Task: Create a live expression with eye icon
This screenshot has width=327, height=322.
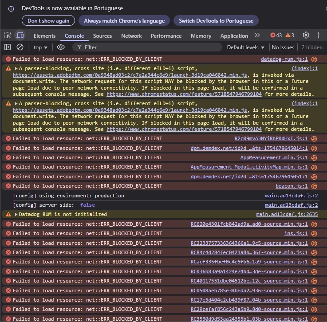Action: click(61, 47)
